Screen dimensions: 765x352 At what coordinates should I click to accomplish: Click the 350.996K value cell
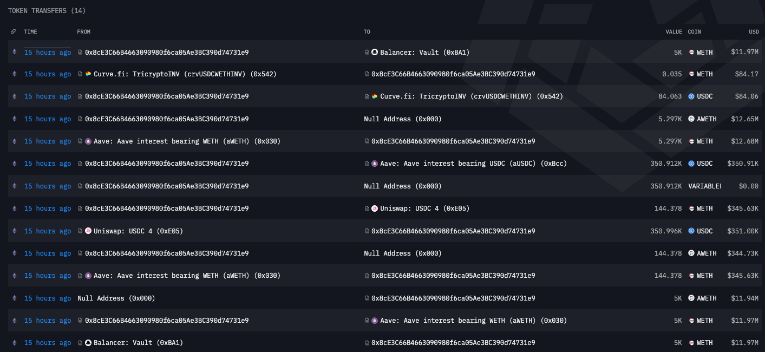pos(666,231)
